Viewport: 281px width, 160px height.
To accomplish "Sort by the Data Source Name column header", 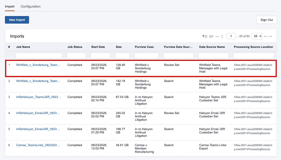I will tap(212, 47).
